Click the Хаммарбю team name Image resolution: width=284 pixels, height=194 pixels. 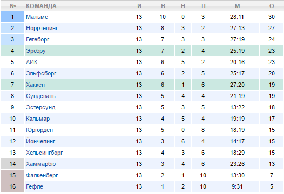[40, 164]
